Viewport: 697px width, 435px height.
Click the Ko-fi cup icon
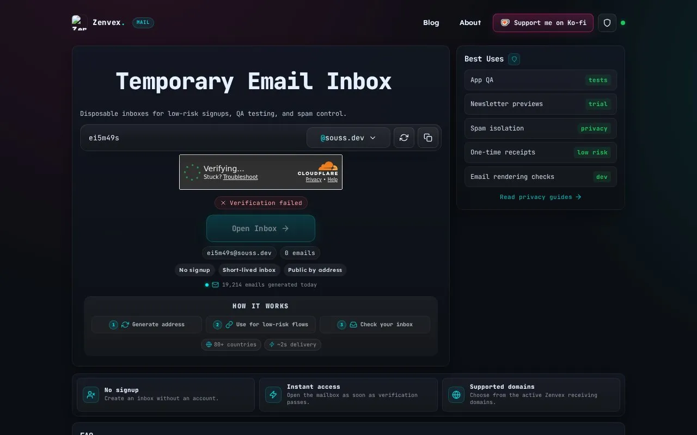pos(505,23)
